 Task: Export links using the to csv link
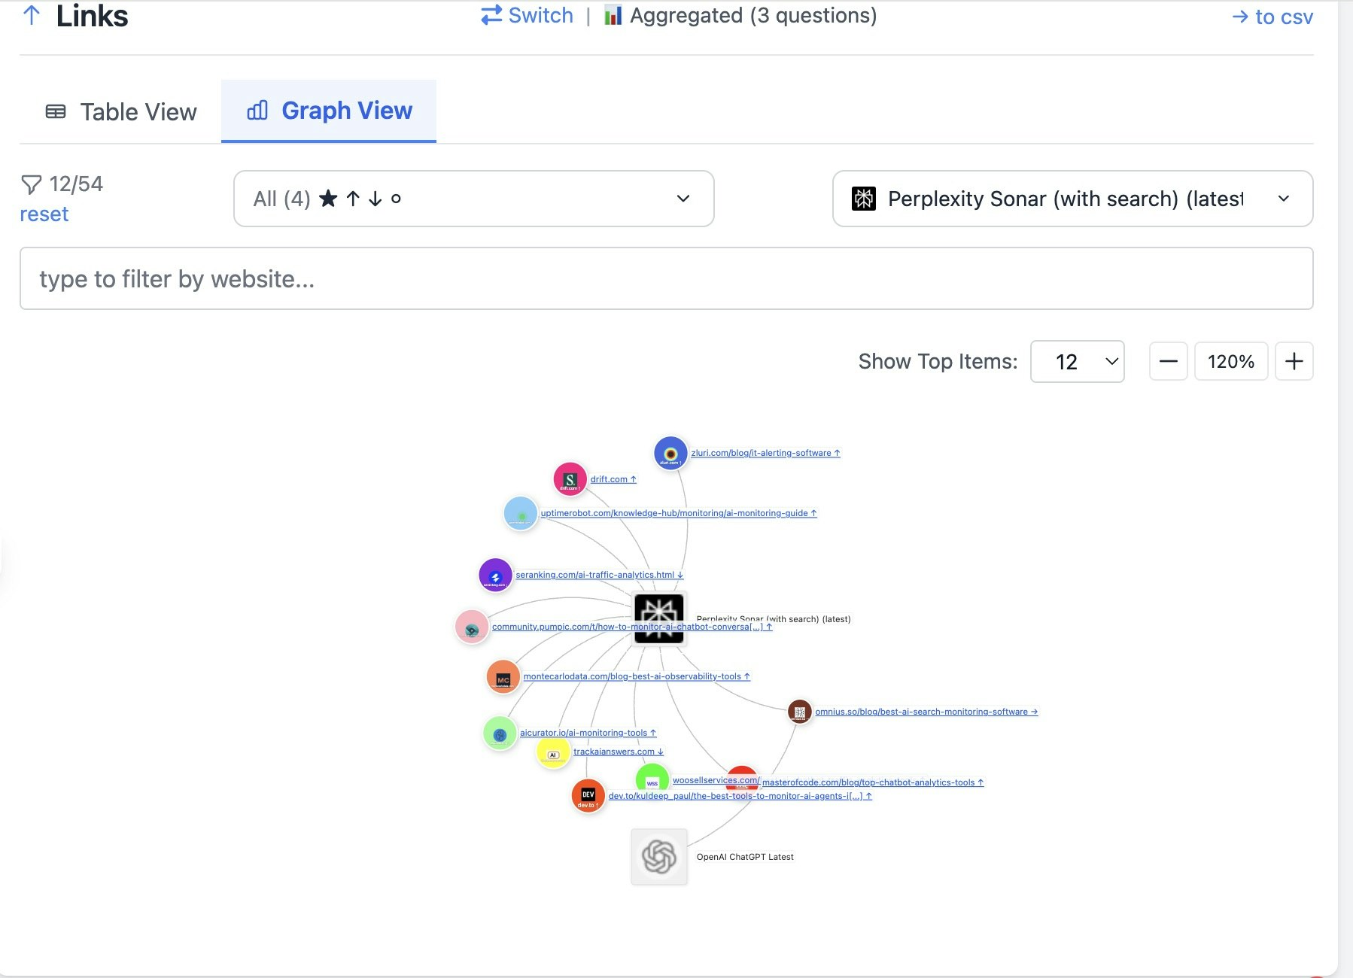tap(1273, 16)
